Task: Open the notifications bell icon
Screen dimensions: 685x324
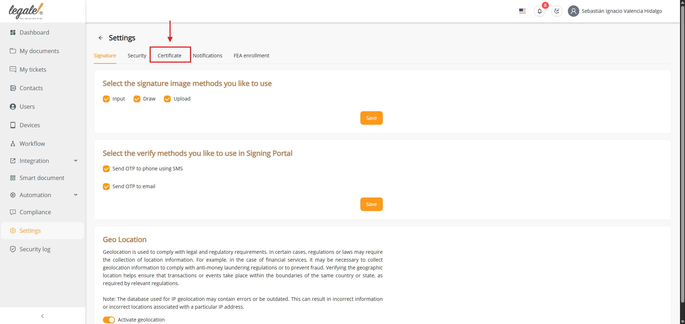Action: click(x=539, y=11)
